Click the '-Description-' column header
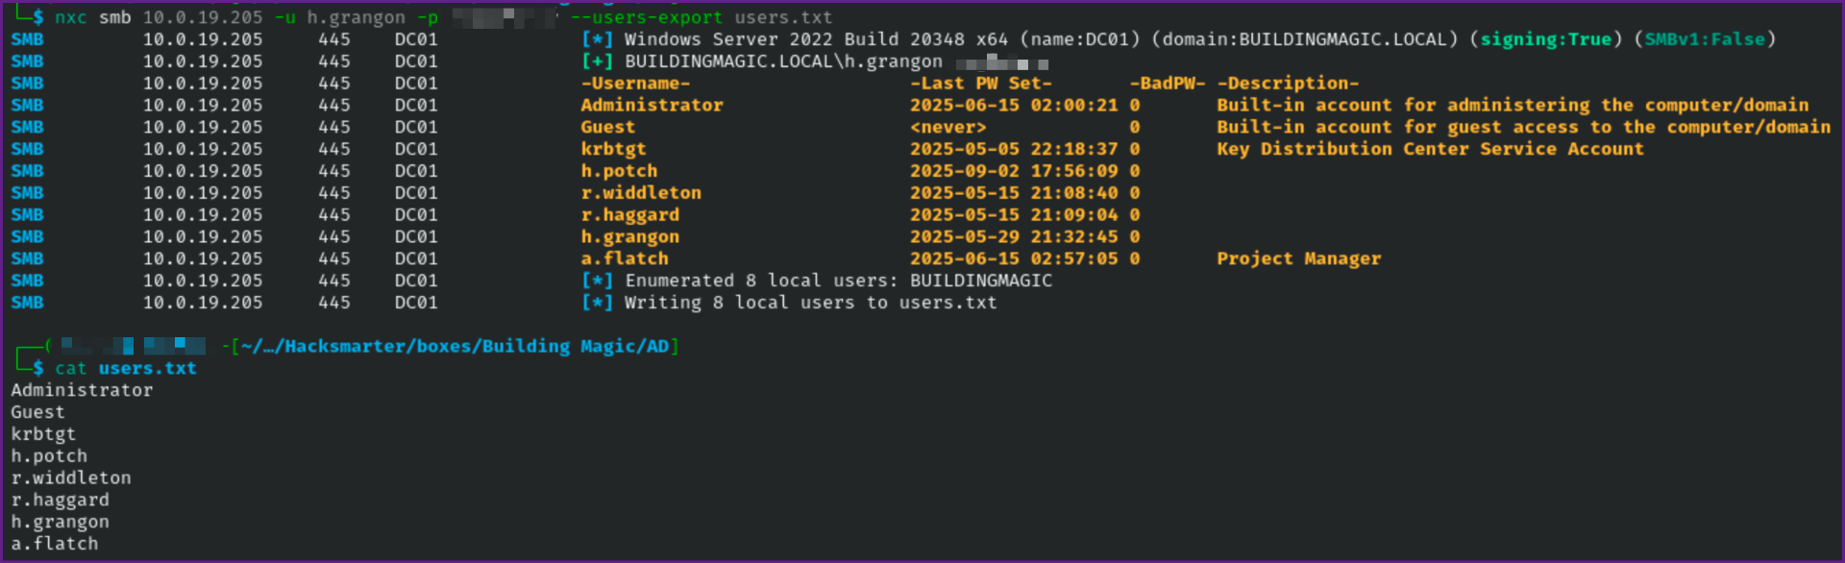The width and height of the screenshot is (1845, 563). point(1288,84)
